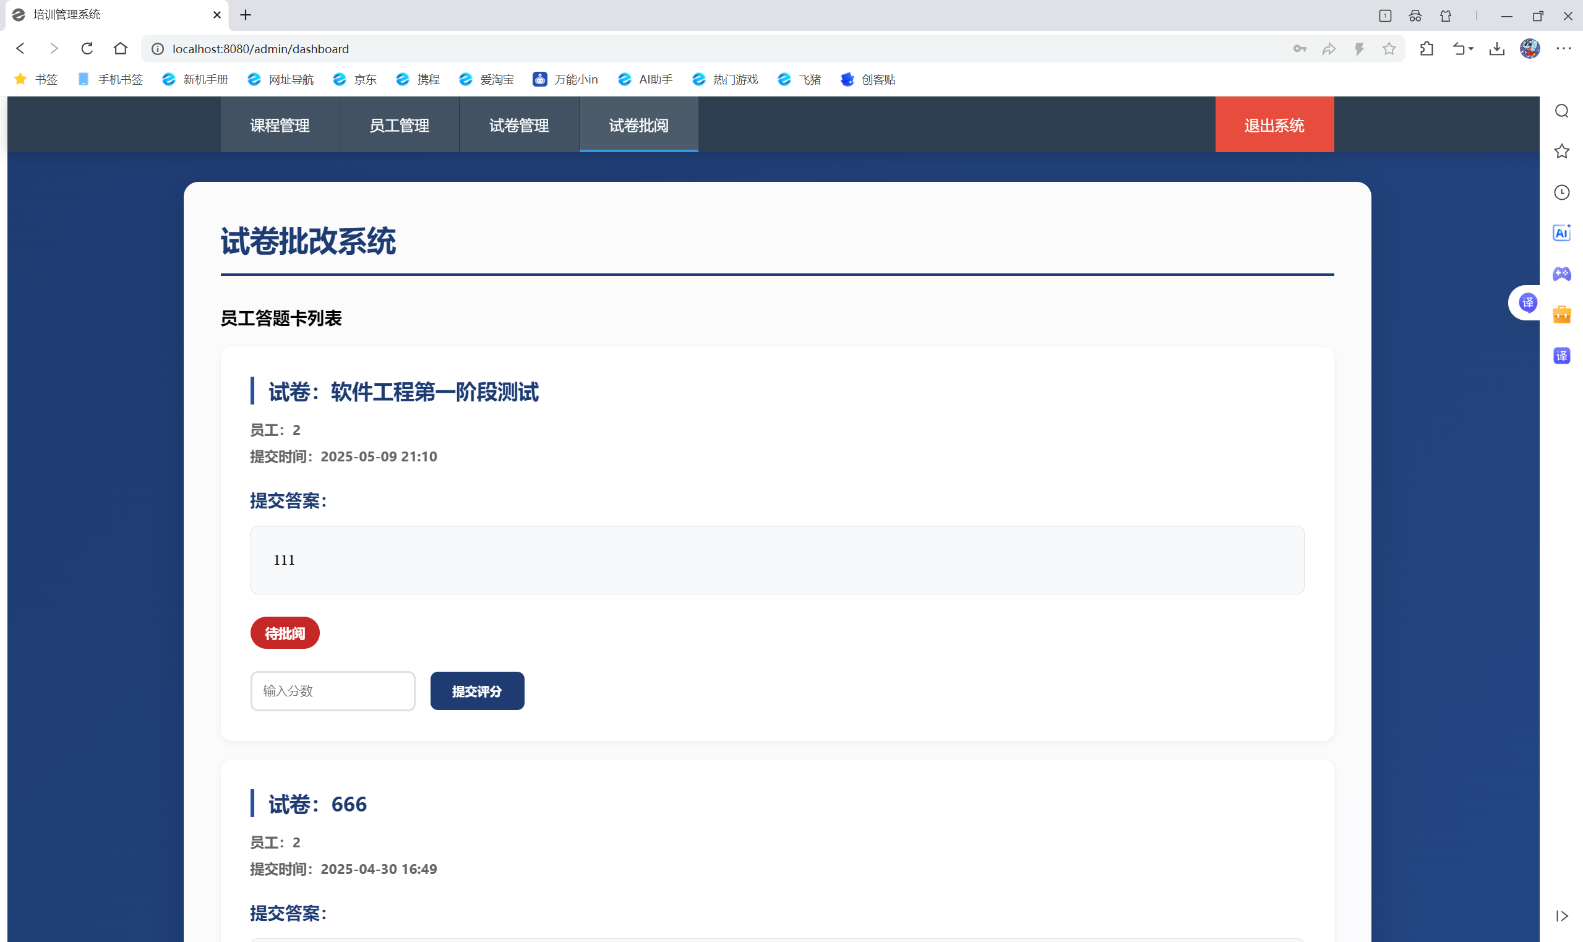The width and height of the screenshot is (1583, 942).
Task: Click the 输入分数 score input field
Action: click(x=333, y=692)
